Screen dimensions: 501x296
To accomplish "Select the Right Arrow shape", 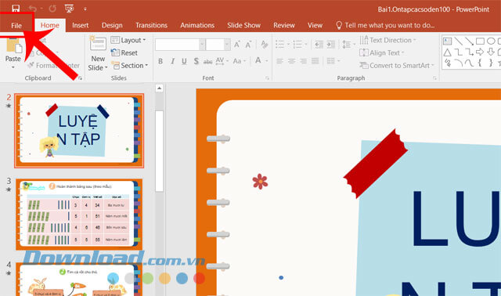I will click(x=480, y=52).
